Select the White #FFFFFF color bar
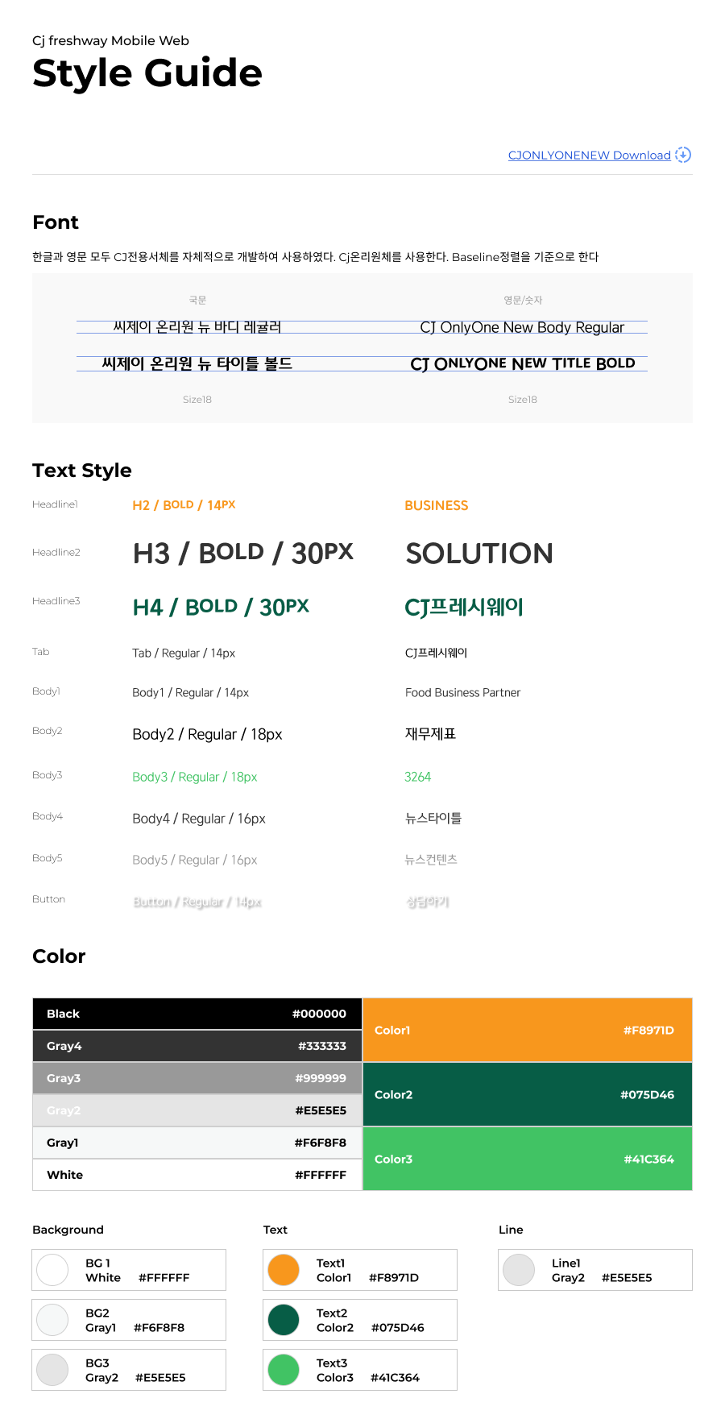725x1423 pixels. [197, 1175]
